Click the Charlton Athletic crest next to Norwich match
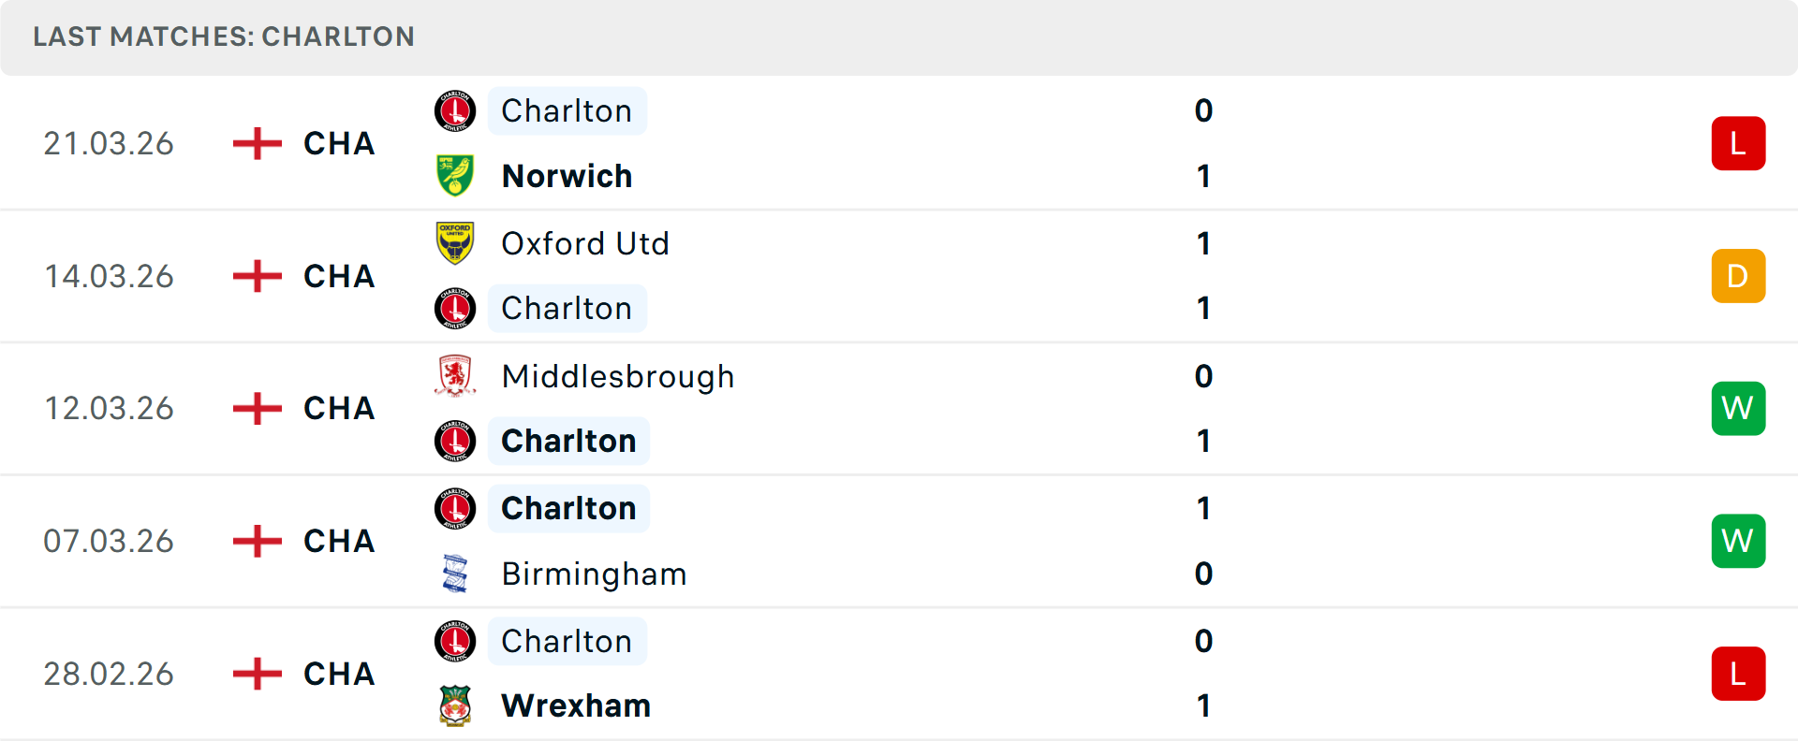 click(x=454, y=109)
